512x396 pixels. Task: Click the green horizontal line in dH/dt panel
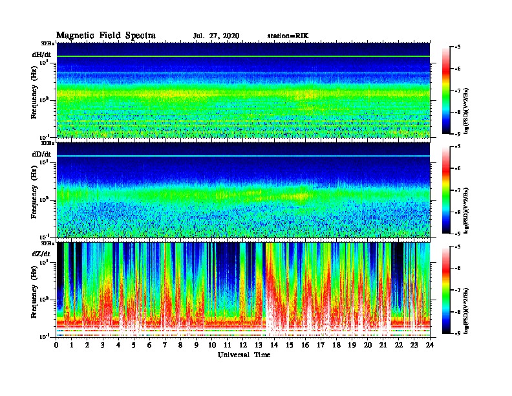point(243,56)
